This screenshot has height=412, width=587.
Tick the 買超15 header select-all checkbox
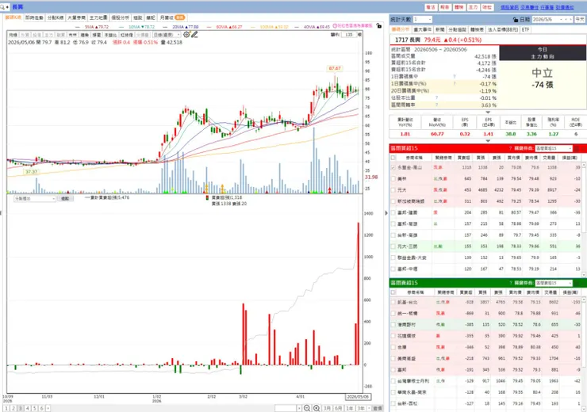point(393,158)
